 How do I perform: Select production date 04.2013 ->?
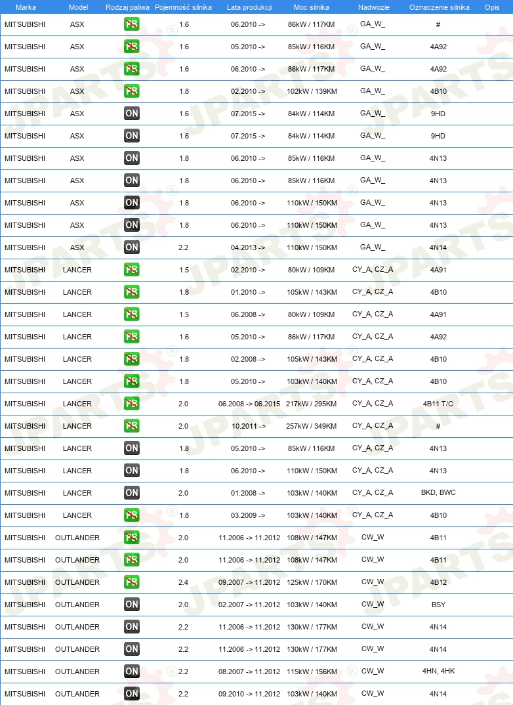click(248, 247)
